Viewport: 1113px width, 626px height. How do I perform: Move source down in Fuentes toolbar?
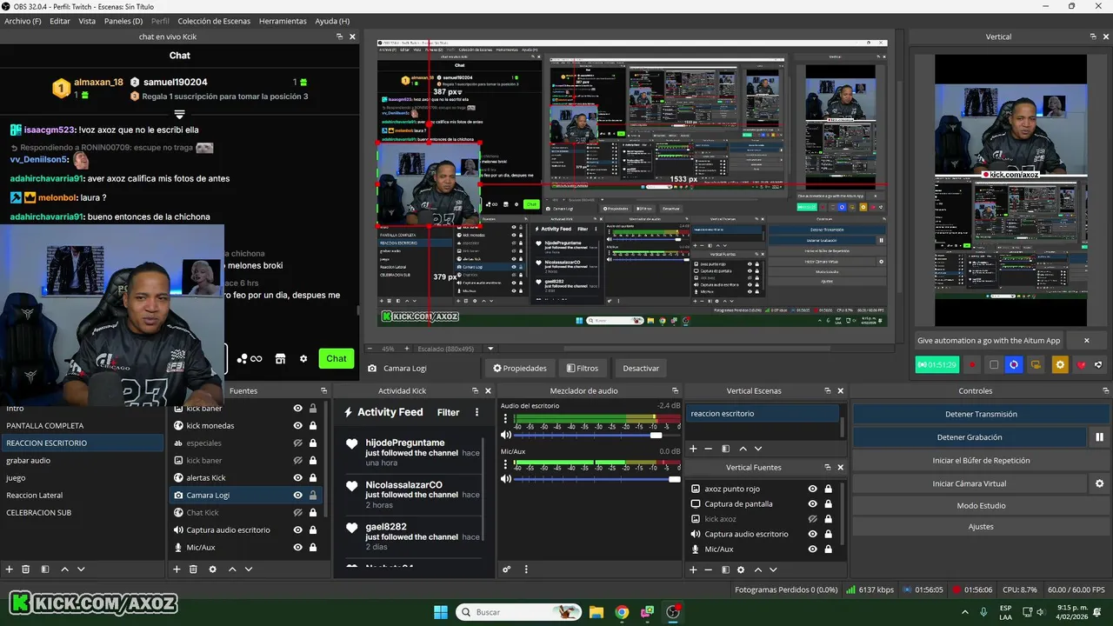249,569
